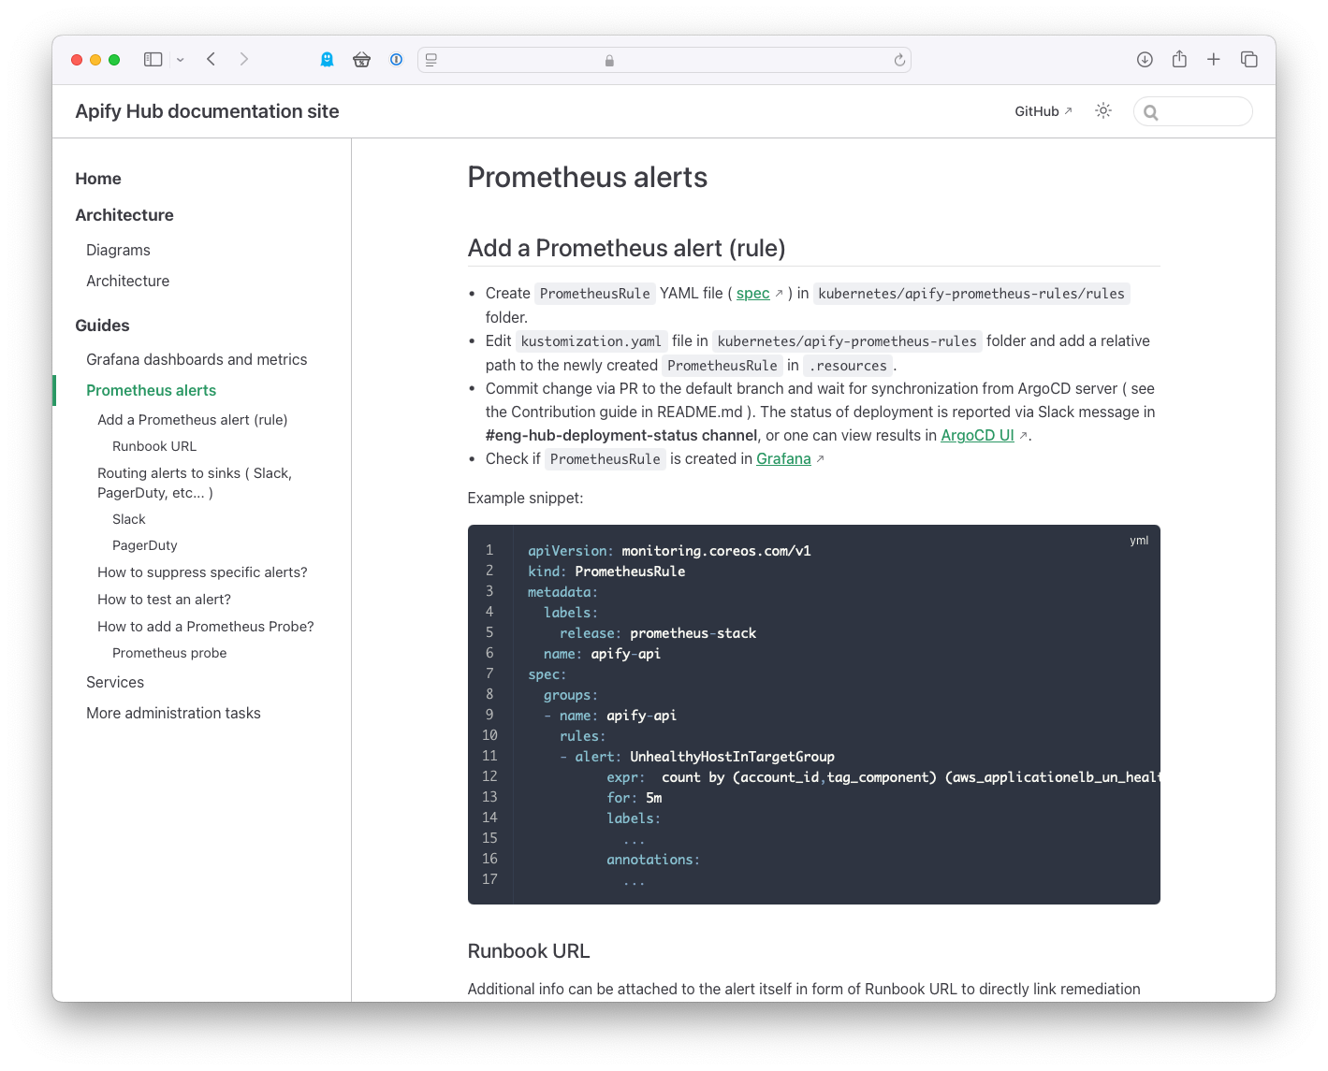Click 'kind: PrometheusRule' code line

606,572
